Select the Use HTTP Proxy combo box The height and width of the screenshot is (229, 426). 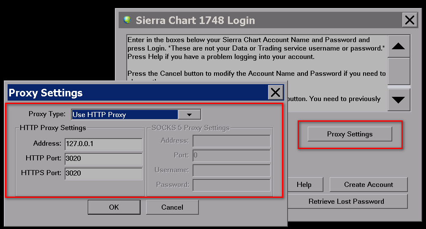[136, 114]
